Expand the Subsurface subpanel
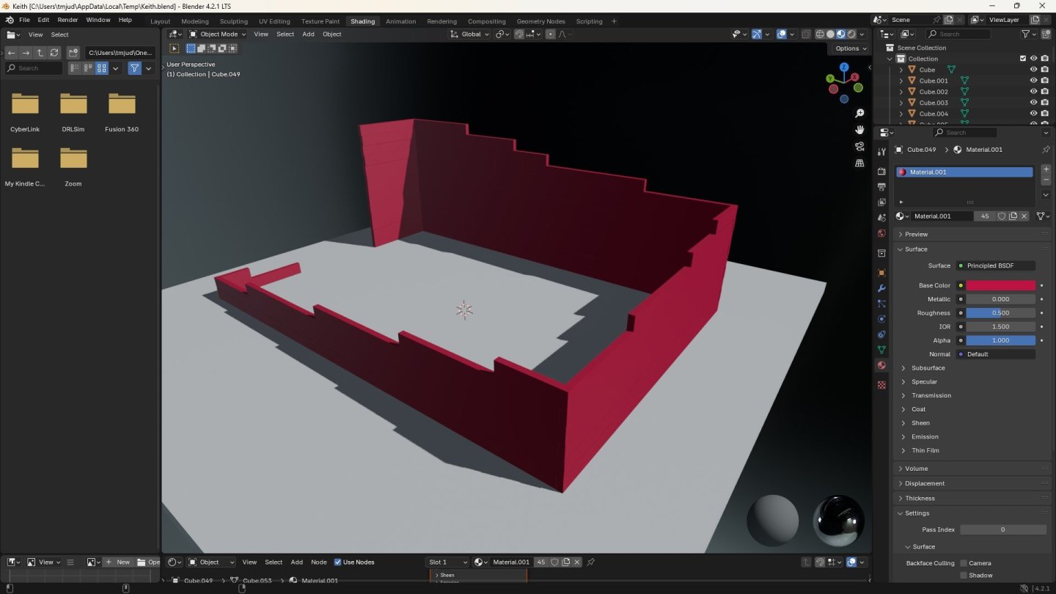1056x594 pixels. pos(928,368)
